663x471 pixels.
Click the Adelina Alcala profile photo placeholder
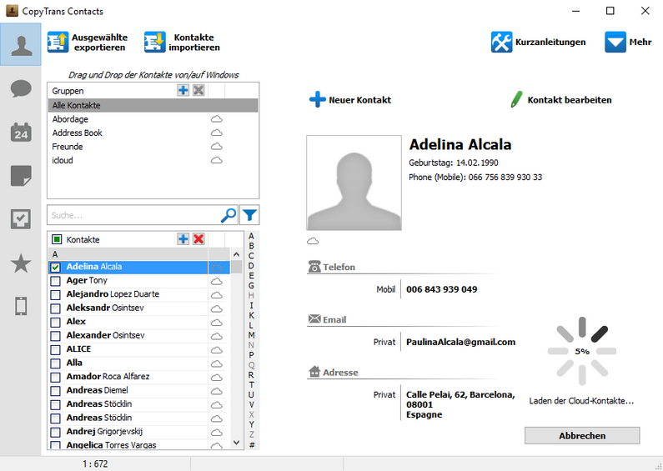click(x=354, y=183)
